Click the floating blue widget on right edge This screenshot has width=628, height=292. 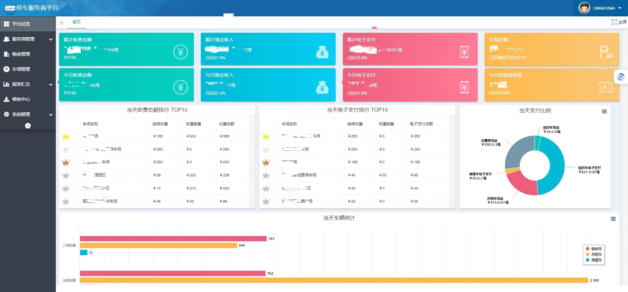tap(621, 77)
